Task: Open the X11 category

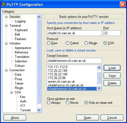Action: tap(23, 106)
